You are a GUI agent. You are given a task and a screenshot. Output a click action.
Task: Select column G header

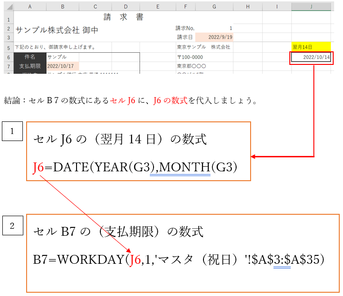214,7
